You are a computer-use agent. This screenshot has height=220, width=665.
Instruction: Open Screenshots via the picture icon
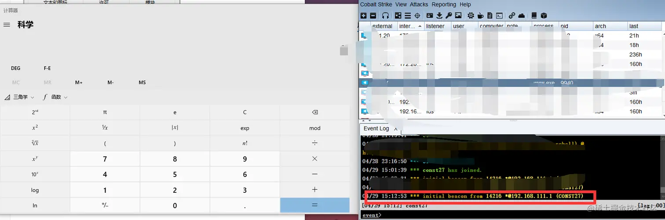tap(458, 15)
